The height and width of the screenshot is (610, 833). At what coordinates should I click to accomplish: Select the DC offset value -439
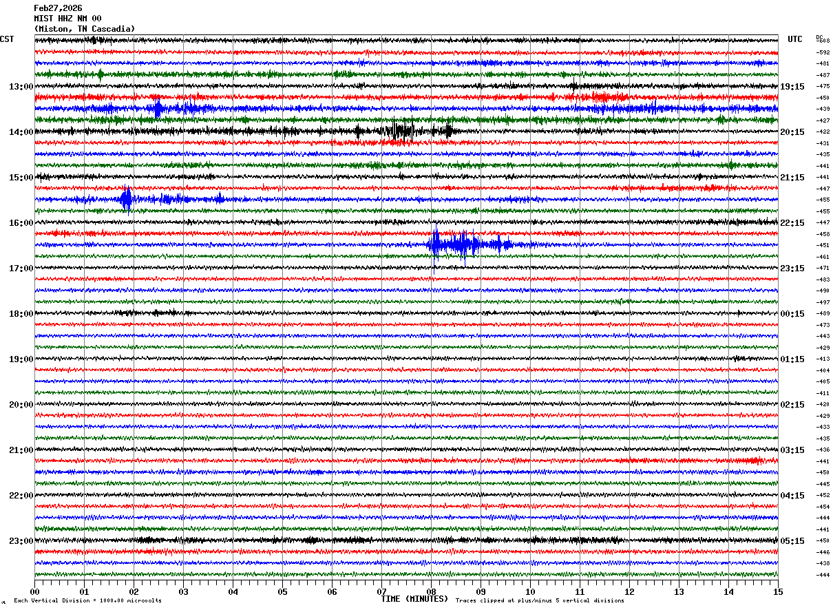[823, 109]
